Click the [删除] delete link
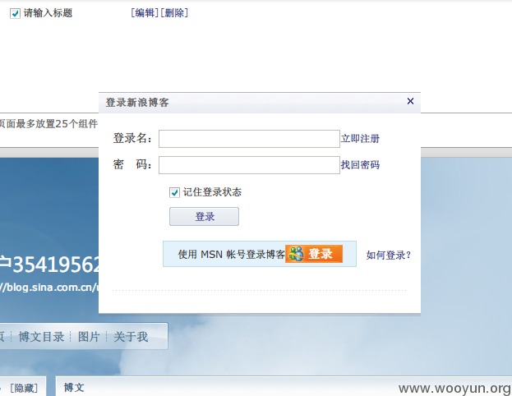Viewport: 512px width, 396px height. coord(174,13)
